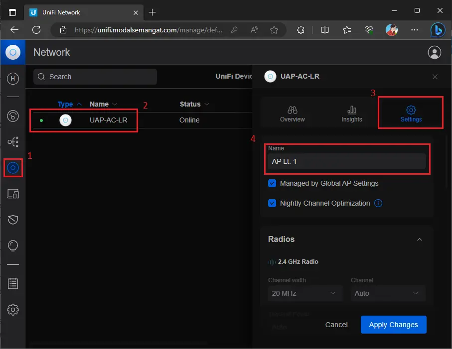Click the browser back arrow

coord(14,30)
